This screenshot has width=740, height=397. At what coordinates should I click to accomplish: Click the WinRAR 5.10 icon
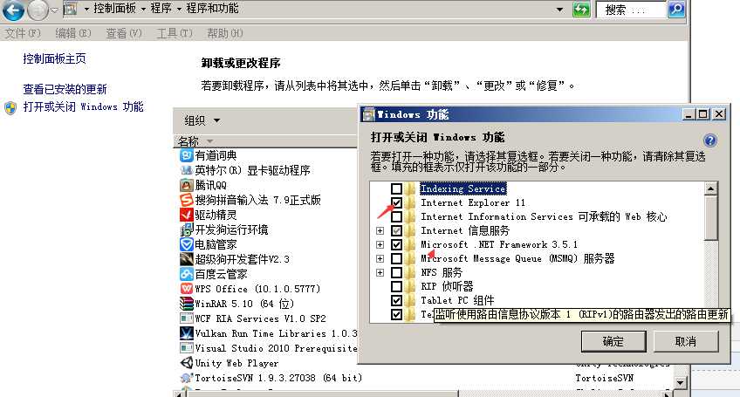click(187, 304)
